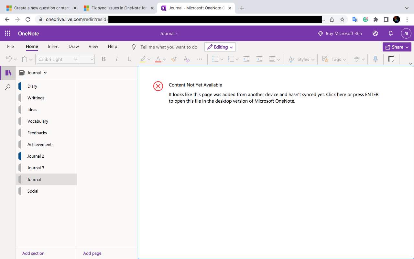Toggle the numbered list
The image size is (414, 259).
[231, 59]
